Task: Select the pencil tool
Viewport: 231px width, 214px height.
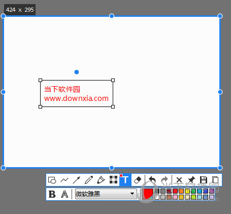Action: tap(89, 180)
